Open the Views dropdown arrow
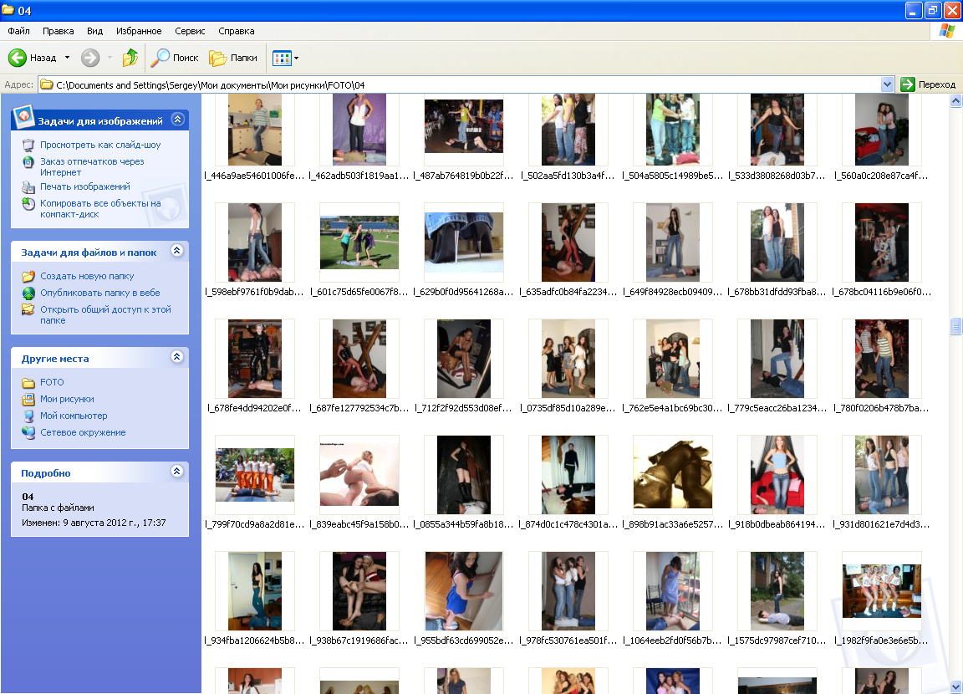The image size is (963, 694). (x=297, y=59)
